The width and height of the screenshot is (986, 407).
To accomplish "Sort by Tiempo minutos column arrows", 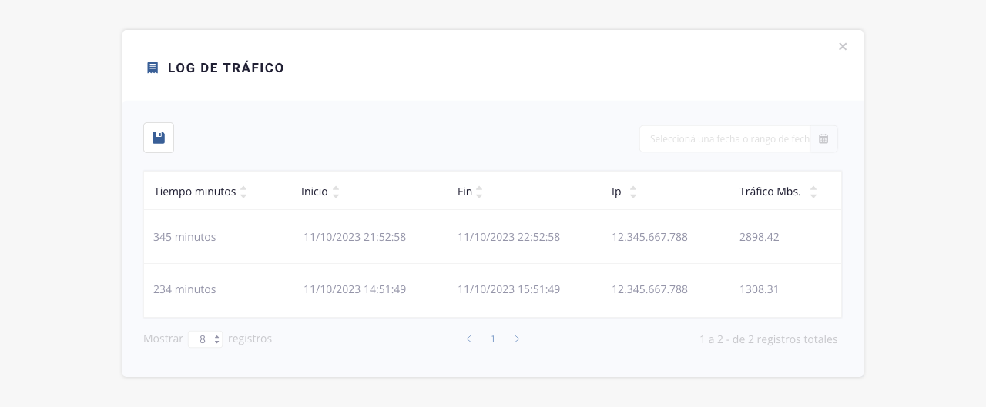I will pos(243,192).
